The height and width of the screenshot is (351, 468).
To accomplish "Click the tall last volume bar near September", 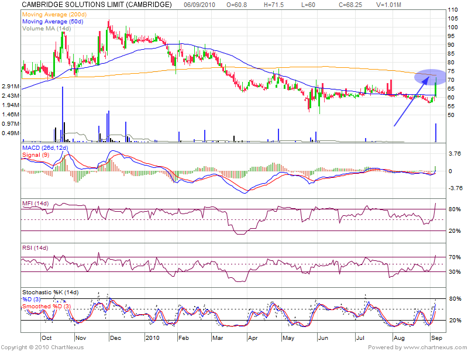I will coord(436,133).
